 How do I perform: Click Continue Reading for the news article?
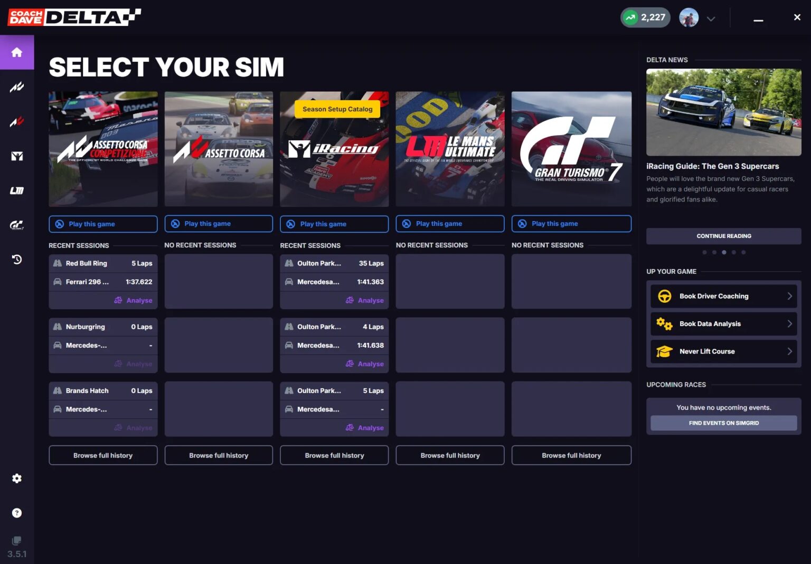click(723, 236)
